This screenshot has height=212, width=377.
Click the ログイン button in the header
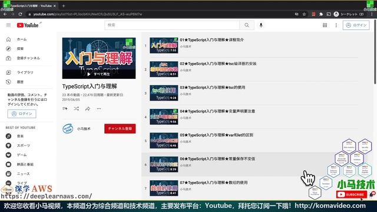click(x=356, y=25)
